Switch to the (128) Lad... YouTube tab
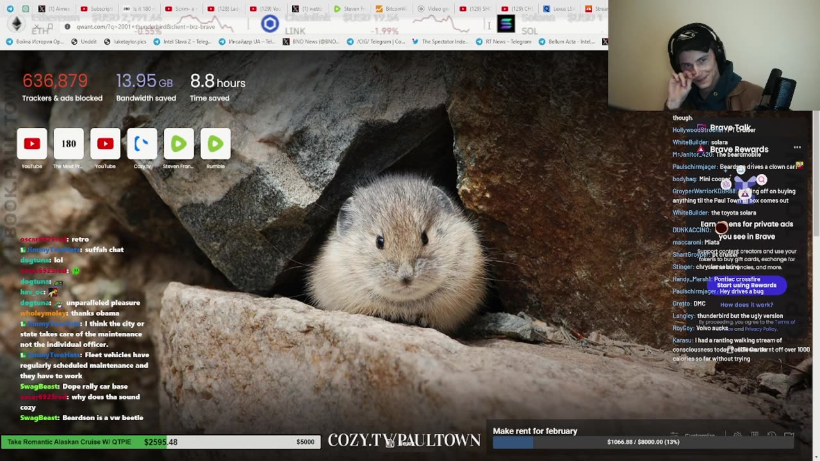 [x=223, y=9]
